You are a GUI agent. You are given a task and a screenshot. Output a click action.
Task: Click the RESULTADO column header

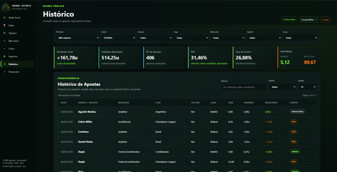pos(271,103)
